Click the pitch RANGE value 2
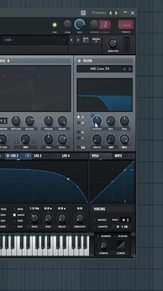 coord(106,25)
